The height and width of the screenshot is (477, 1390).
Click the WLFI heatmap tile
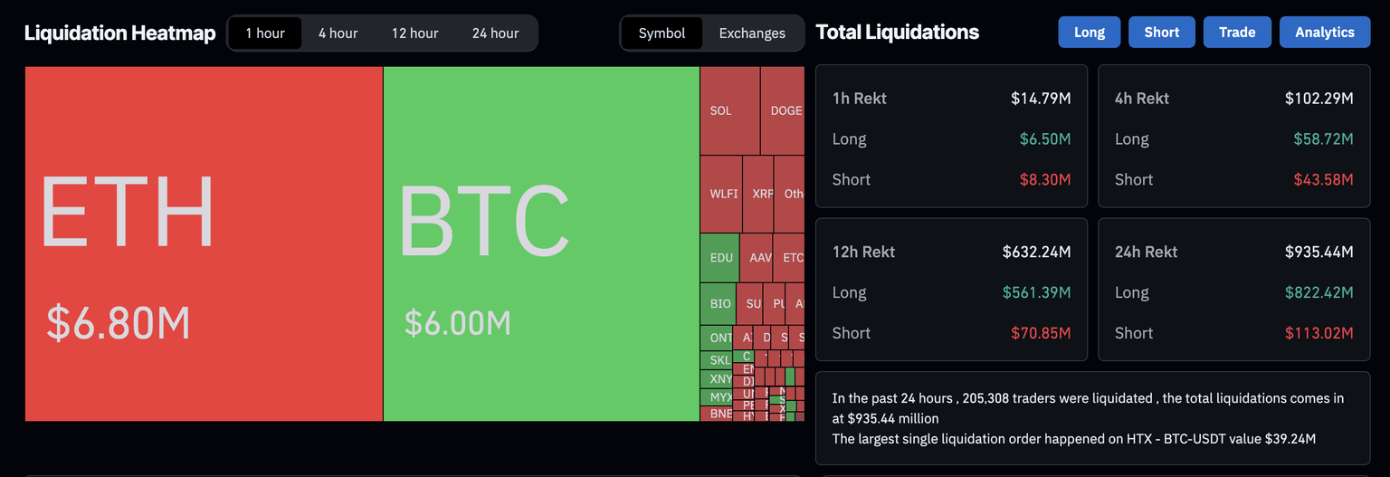tap(721, 194)
